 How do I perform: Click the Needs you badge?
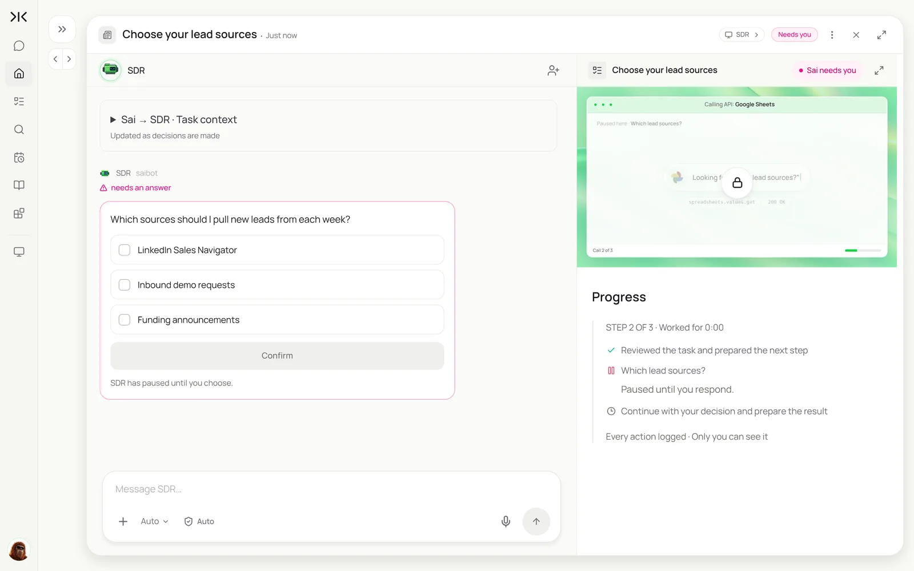[x=795, y=35]
